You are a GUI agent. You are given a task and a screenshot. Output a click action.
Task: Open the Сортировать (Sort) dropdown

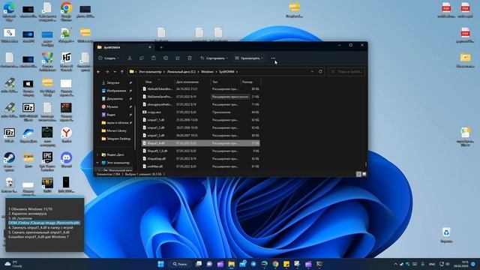pyautogui.click(x=214, y=58)
